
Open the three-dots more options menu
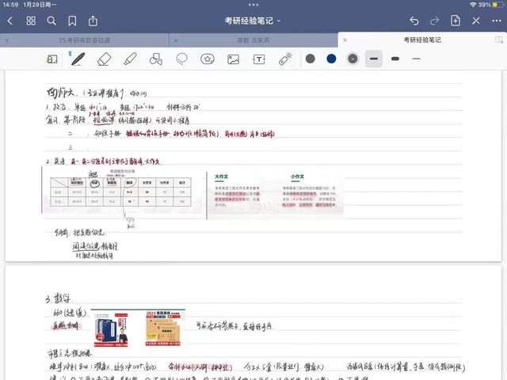coord(497,20)
